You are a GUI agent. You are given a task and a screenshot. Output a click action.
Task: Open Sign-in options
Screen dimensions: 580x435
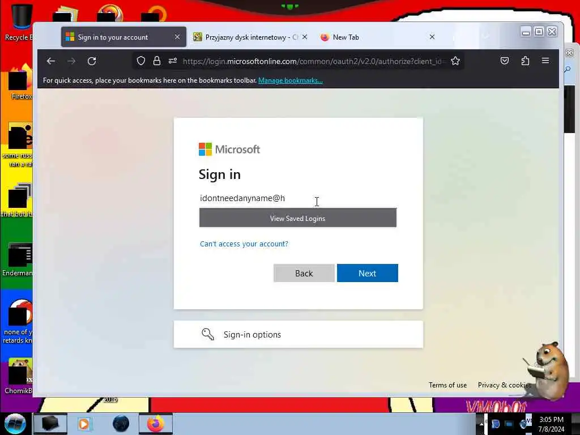(298, 334)
